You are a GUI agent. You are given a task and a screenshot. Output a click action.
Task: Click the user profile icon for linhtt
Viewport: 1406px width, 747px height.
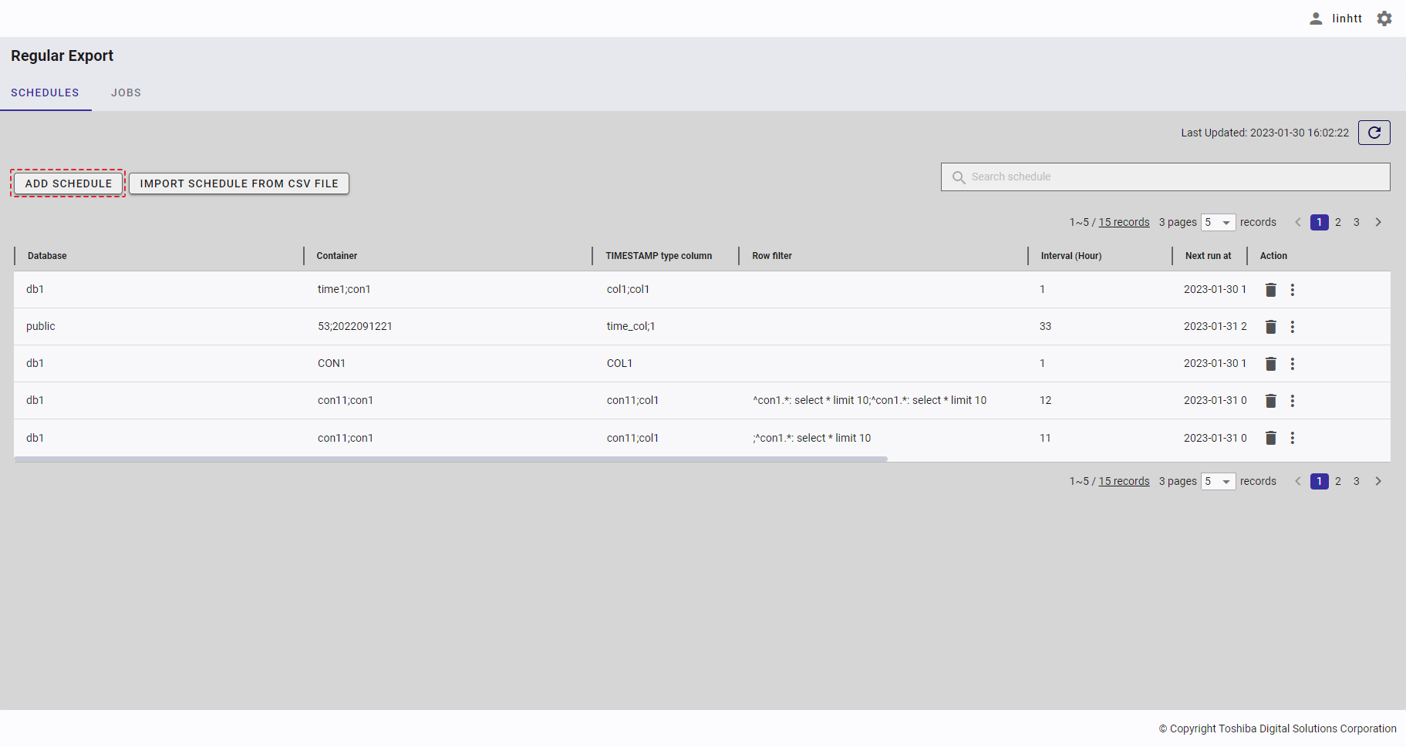tap(1316, 19)
